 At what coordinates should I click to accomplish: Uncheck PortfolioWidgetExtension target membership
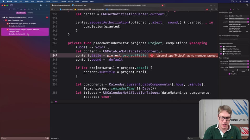coord(221,54)
